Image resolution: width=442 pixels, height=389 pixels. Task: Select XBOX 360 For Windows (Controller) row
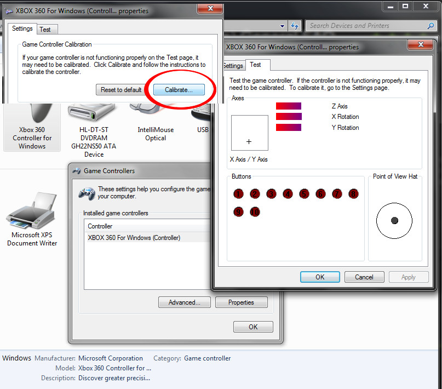click(148, 238)
